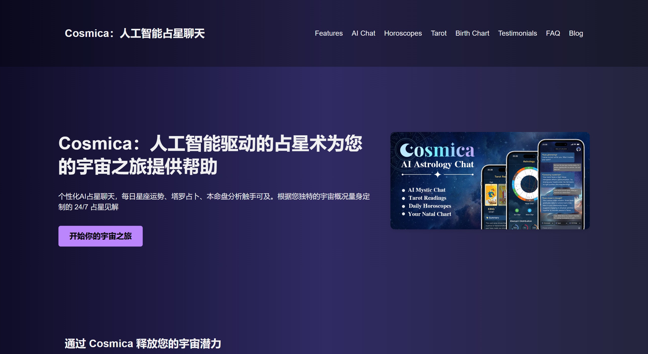648x354 pixels.
Task: Click the large Cosmica logo in the banner
Action: (437, 150)
